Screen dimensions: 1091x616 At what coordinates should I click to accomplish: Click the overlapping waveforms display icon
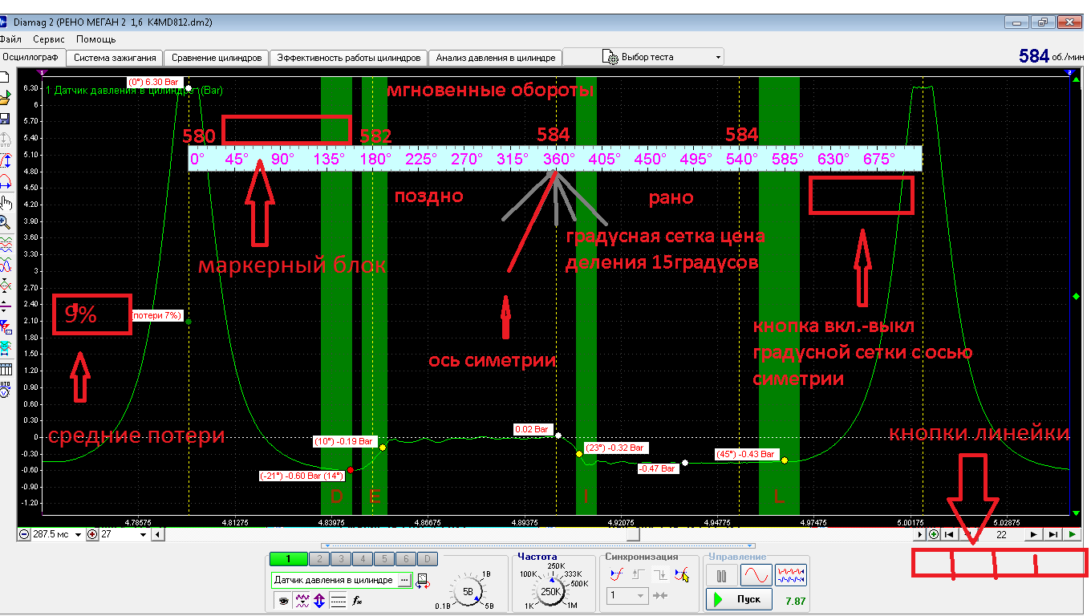[x=5, y=265]
